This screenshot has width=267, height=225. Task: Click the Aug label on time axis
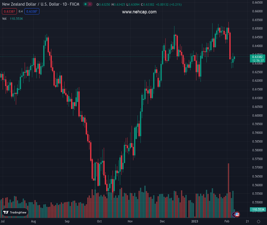(33, 222)
